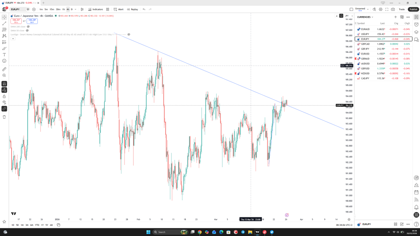The width and height of the screenshot is (420, 236).
Task: Open the layout setup square icon
Action: (351, 9)
